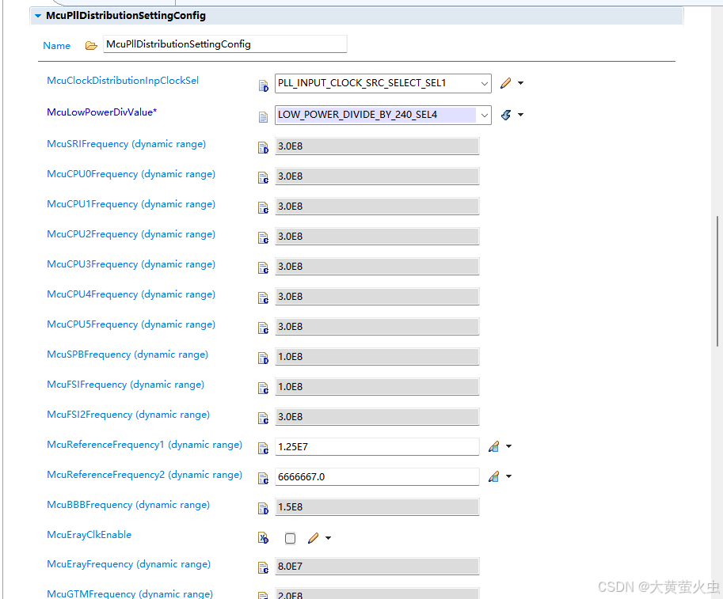This screenshot has width=723, height=599.
Task: Click the parameter icon for McuErayFrequency
Action: tap(263, 568)
